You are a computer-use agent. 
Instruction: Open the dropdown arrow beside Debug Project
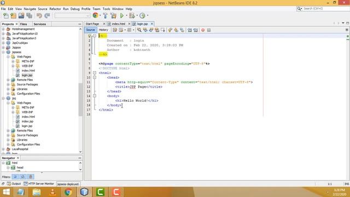click(137, 15)
